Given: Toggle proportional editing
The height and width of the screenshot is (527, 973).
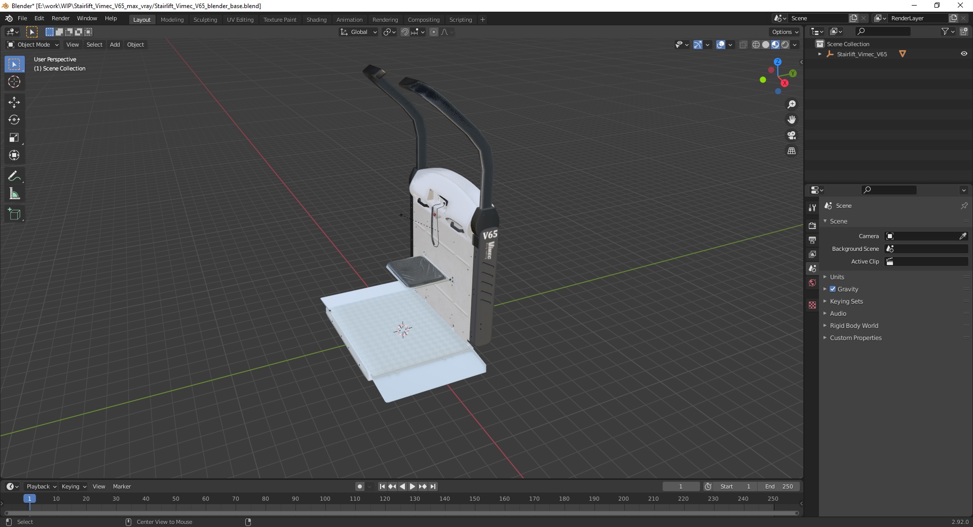Looking at the screenshot, I should (434, 32).
